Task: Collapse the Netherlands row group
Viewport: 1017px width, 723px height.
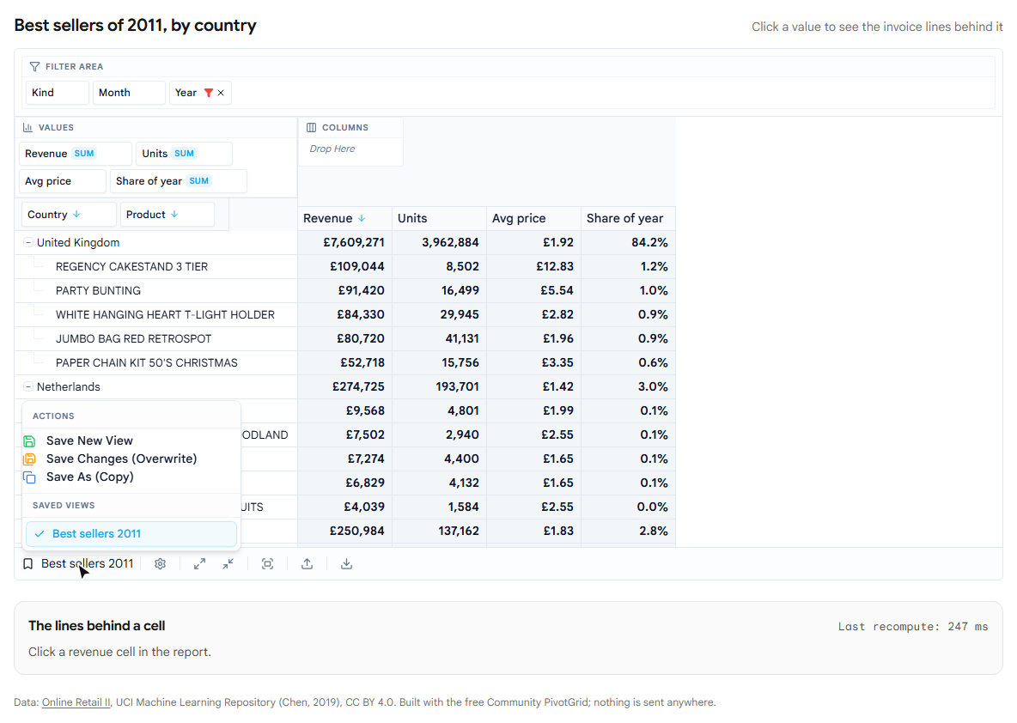Action: pos(27,386)
